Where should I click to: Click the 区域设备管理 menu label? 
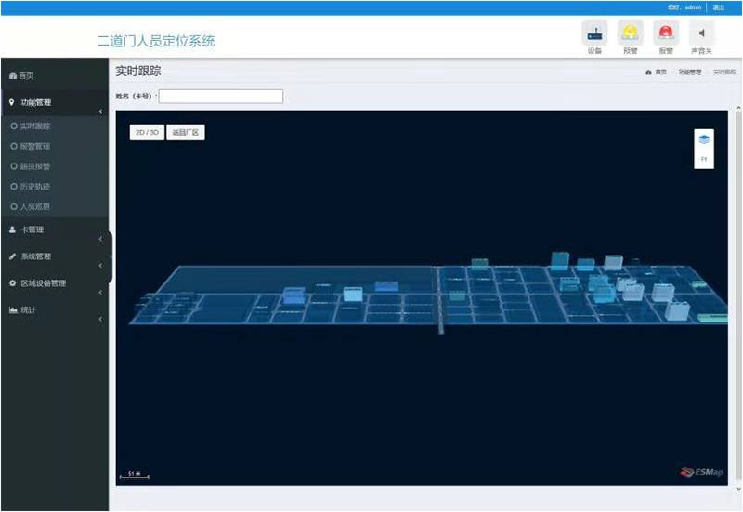(x=43, y=283)
